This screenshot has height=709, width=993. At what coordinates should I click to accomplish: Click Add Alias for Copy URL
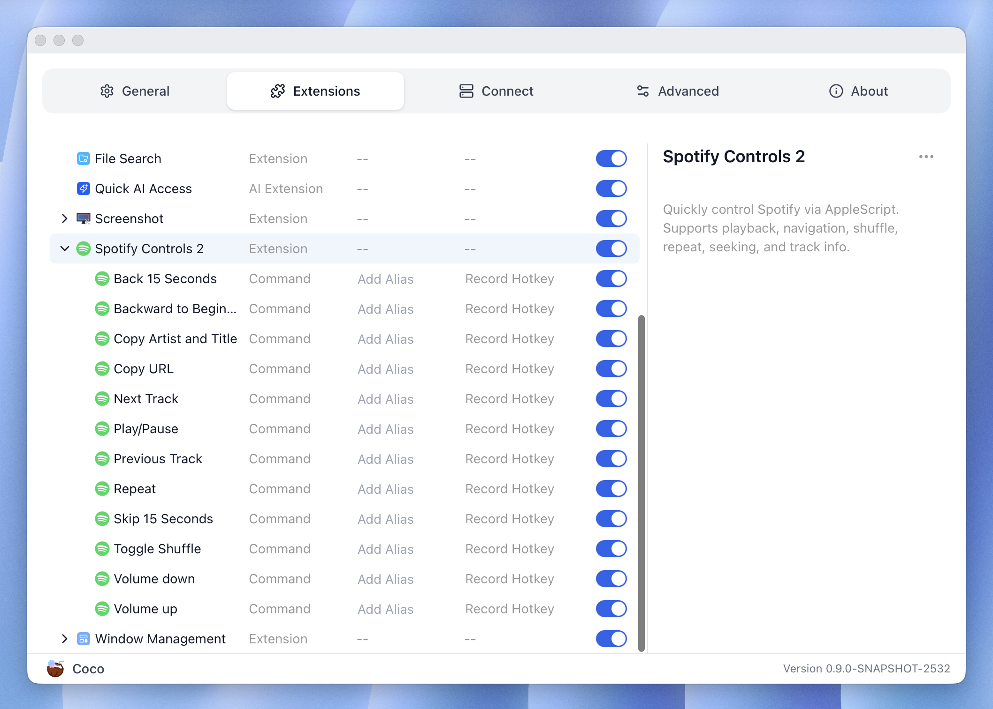(x=385, y=369)
